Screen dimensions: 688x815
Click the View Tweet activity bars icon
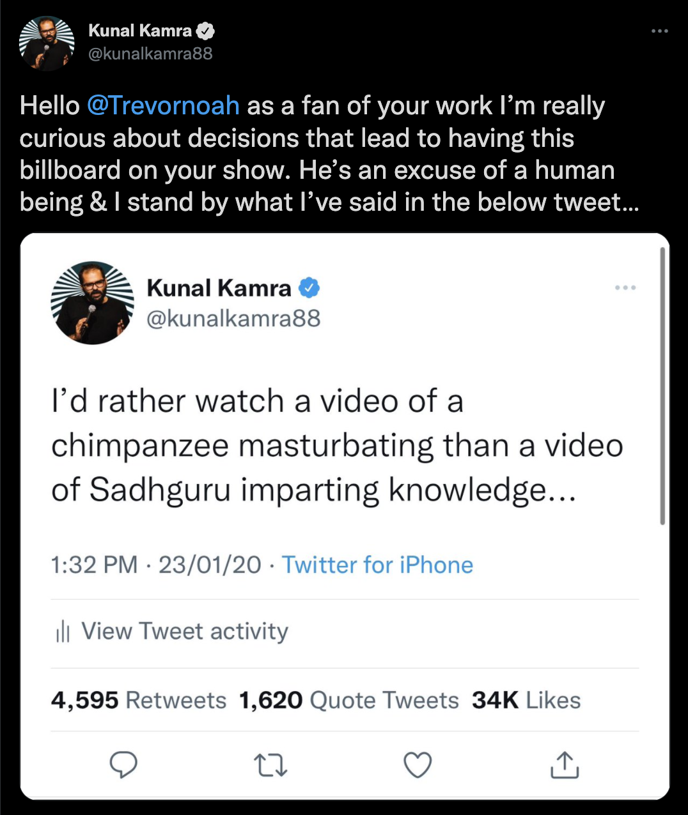tap(63, 632)
